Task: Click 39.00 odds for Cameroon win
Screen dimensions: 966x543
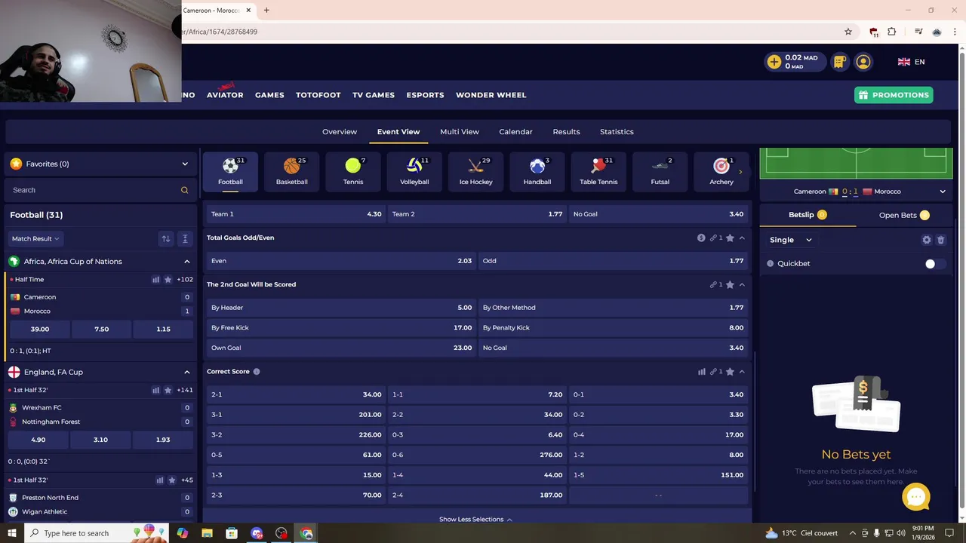Action: point(39,329)
